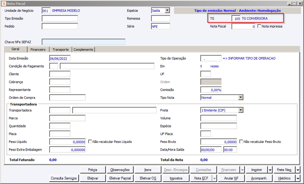Image resolution: width=304 pixels, height=184 pixels.
Task: Expand the Imprimir button arrow
Action: pos(270,170)
